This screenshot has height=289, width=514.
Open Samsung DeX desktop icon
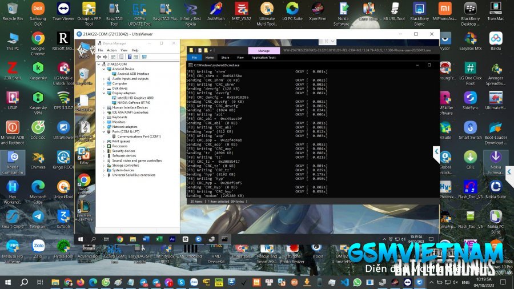(38, 14)
